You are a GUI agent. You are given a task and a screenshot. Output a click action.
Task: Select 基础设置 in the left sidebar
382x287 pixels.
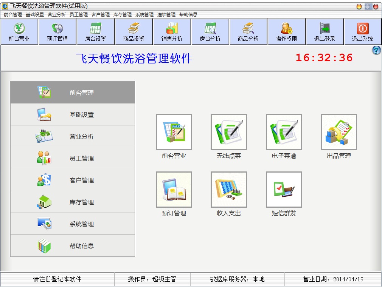pyautogui.click(x=73, y=115)
